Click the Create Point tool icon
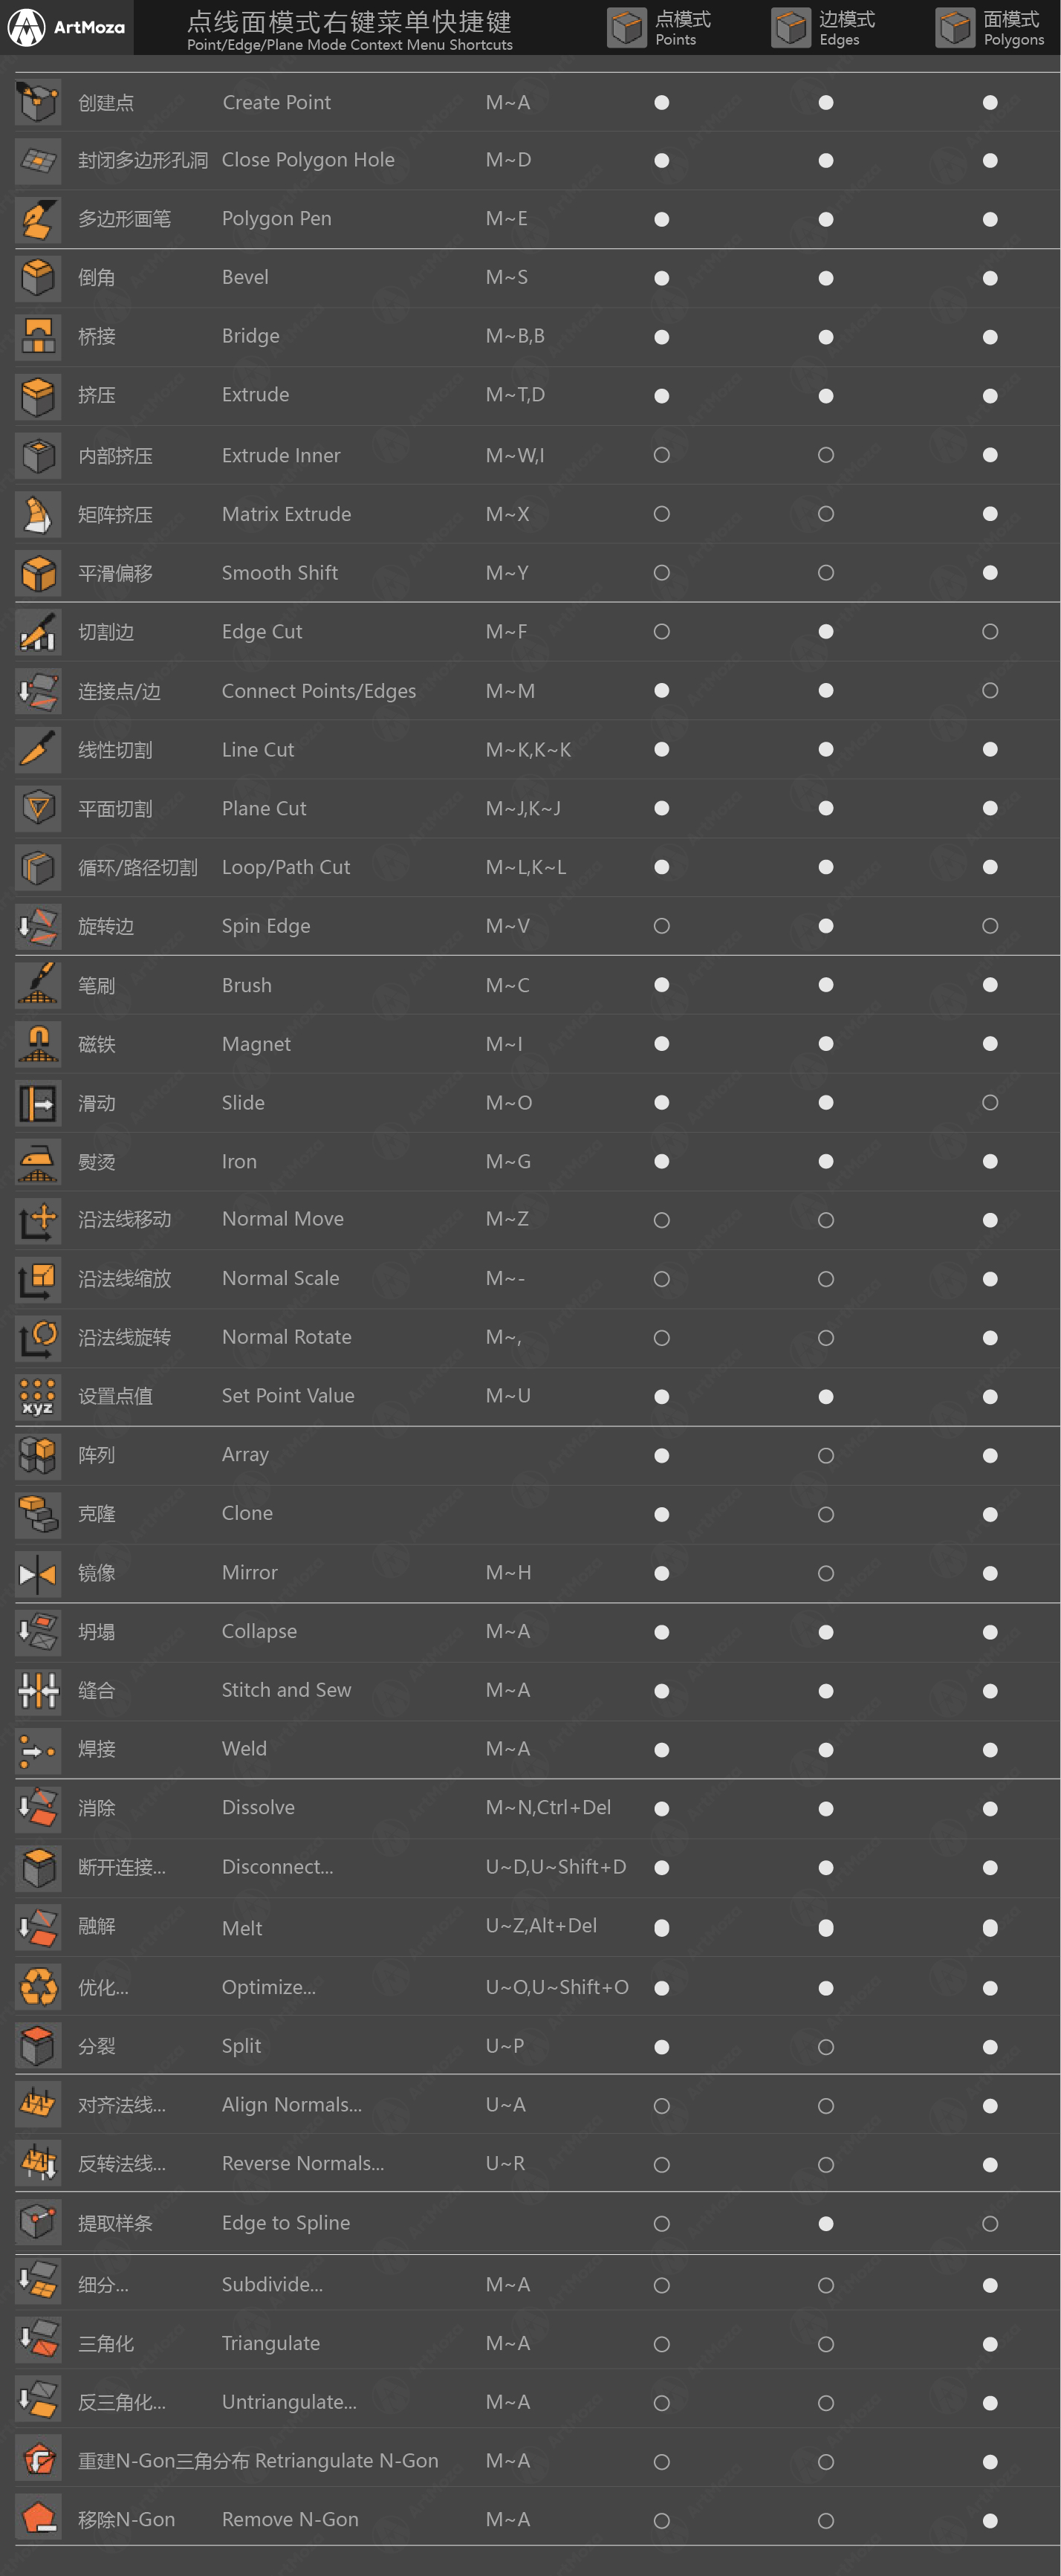The height and width of the screenshot is (2576, 1061). [38, 102]
